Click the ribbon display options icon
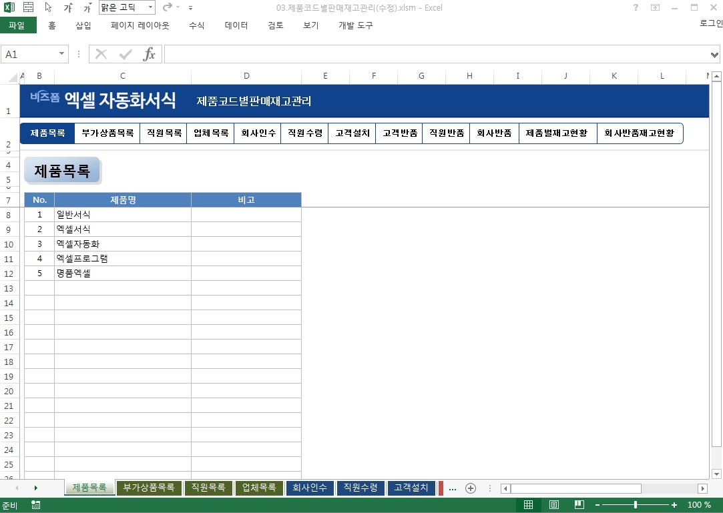 655,7
